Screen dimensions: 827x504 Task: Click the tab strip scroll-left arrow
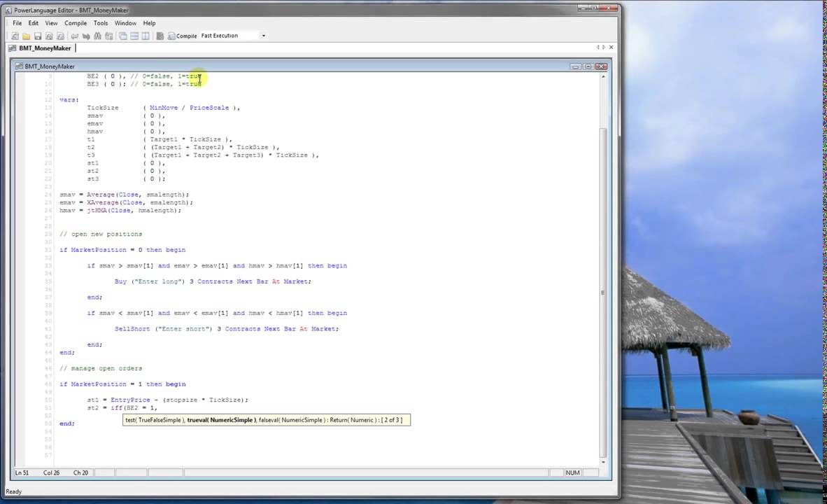[598, 48]
